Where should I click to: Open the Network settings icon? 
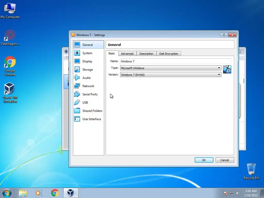pyautogui.click(x=77, y=86)
